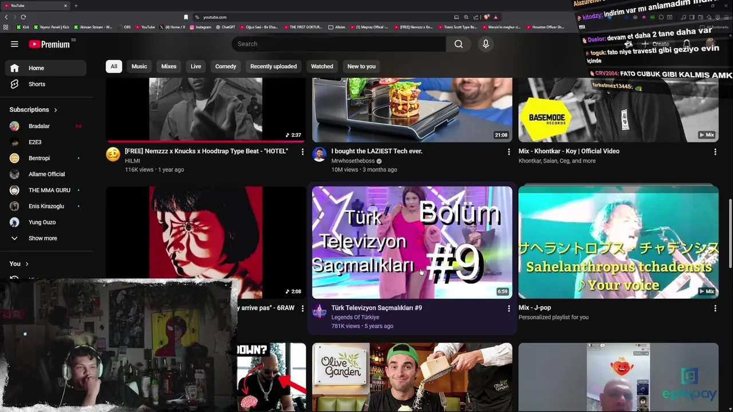Open new browser tab
Image resolution: width=733 pixels, height=412 pixels.
[x=76, y=6]
